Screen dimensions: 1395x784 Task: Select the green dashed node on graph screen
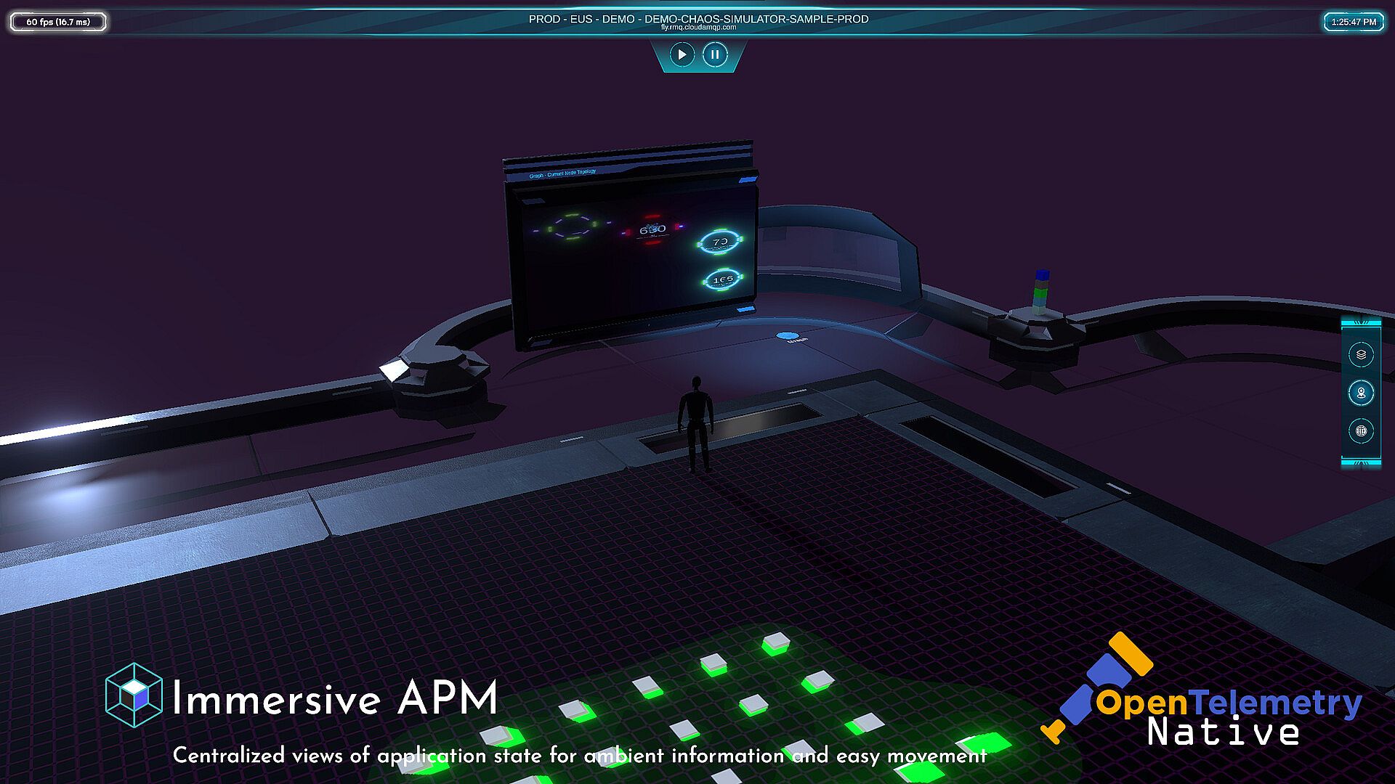[572, 226]
